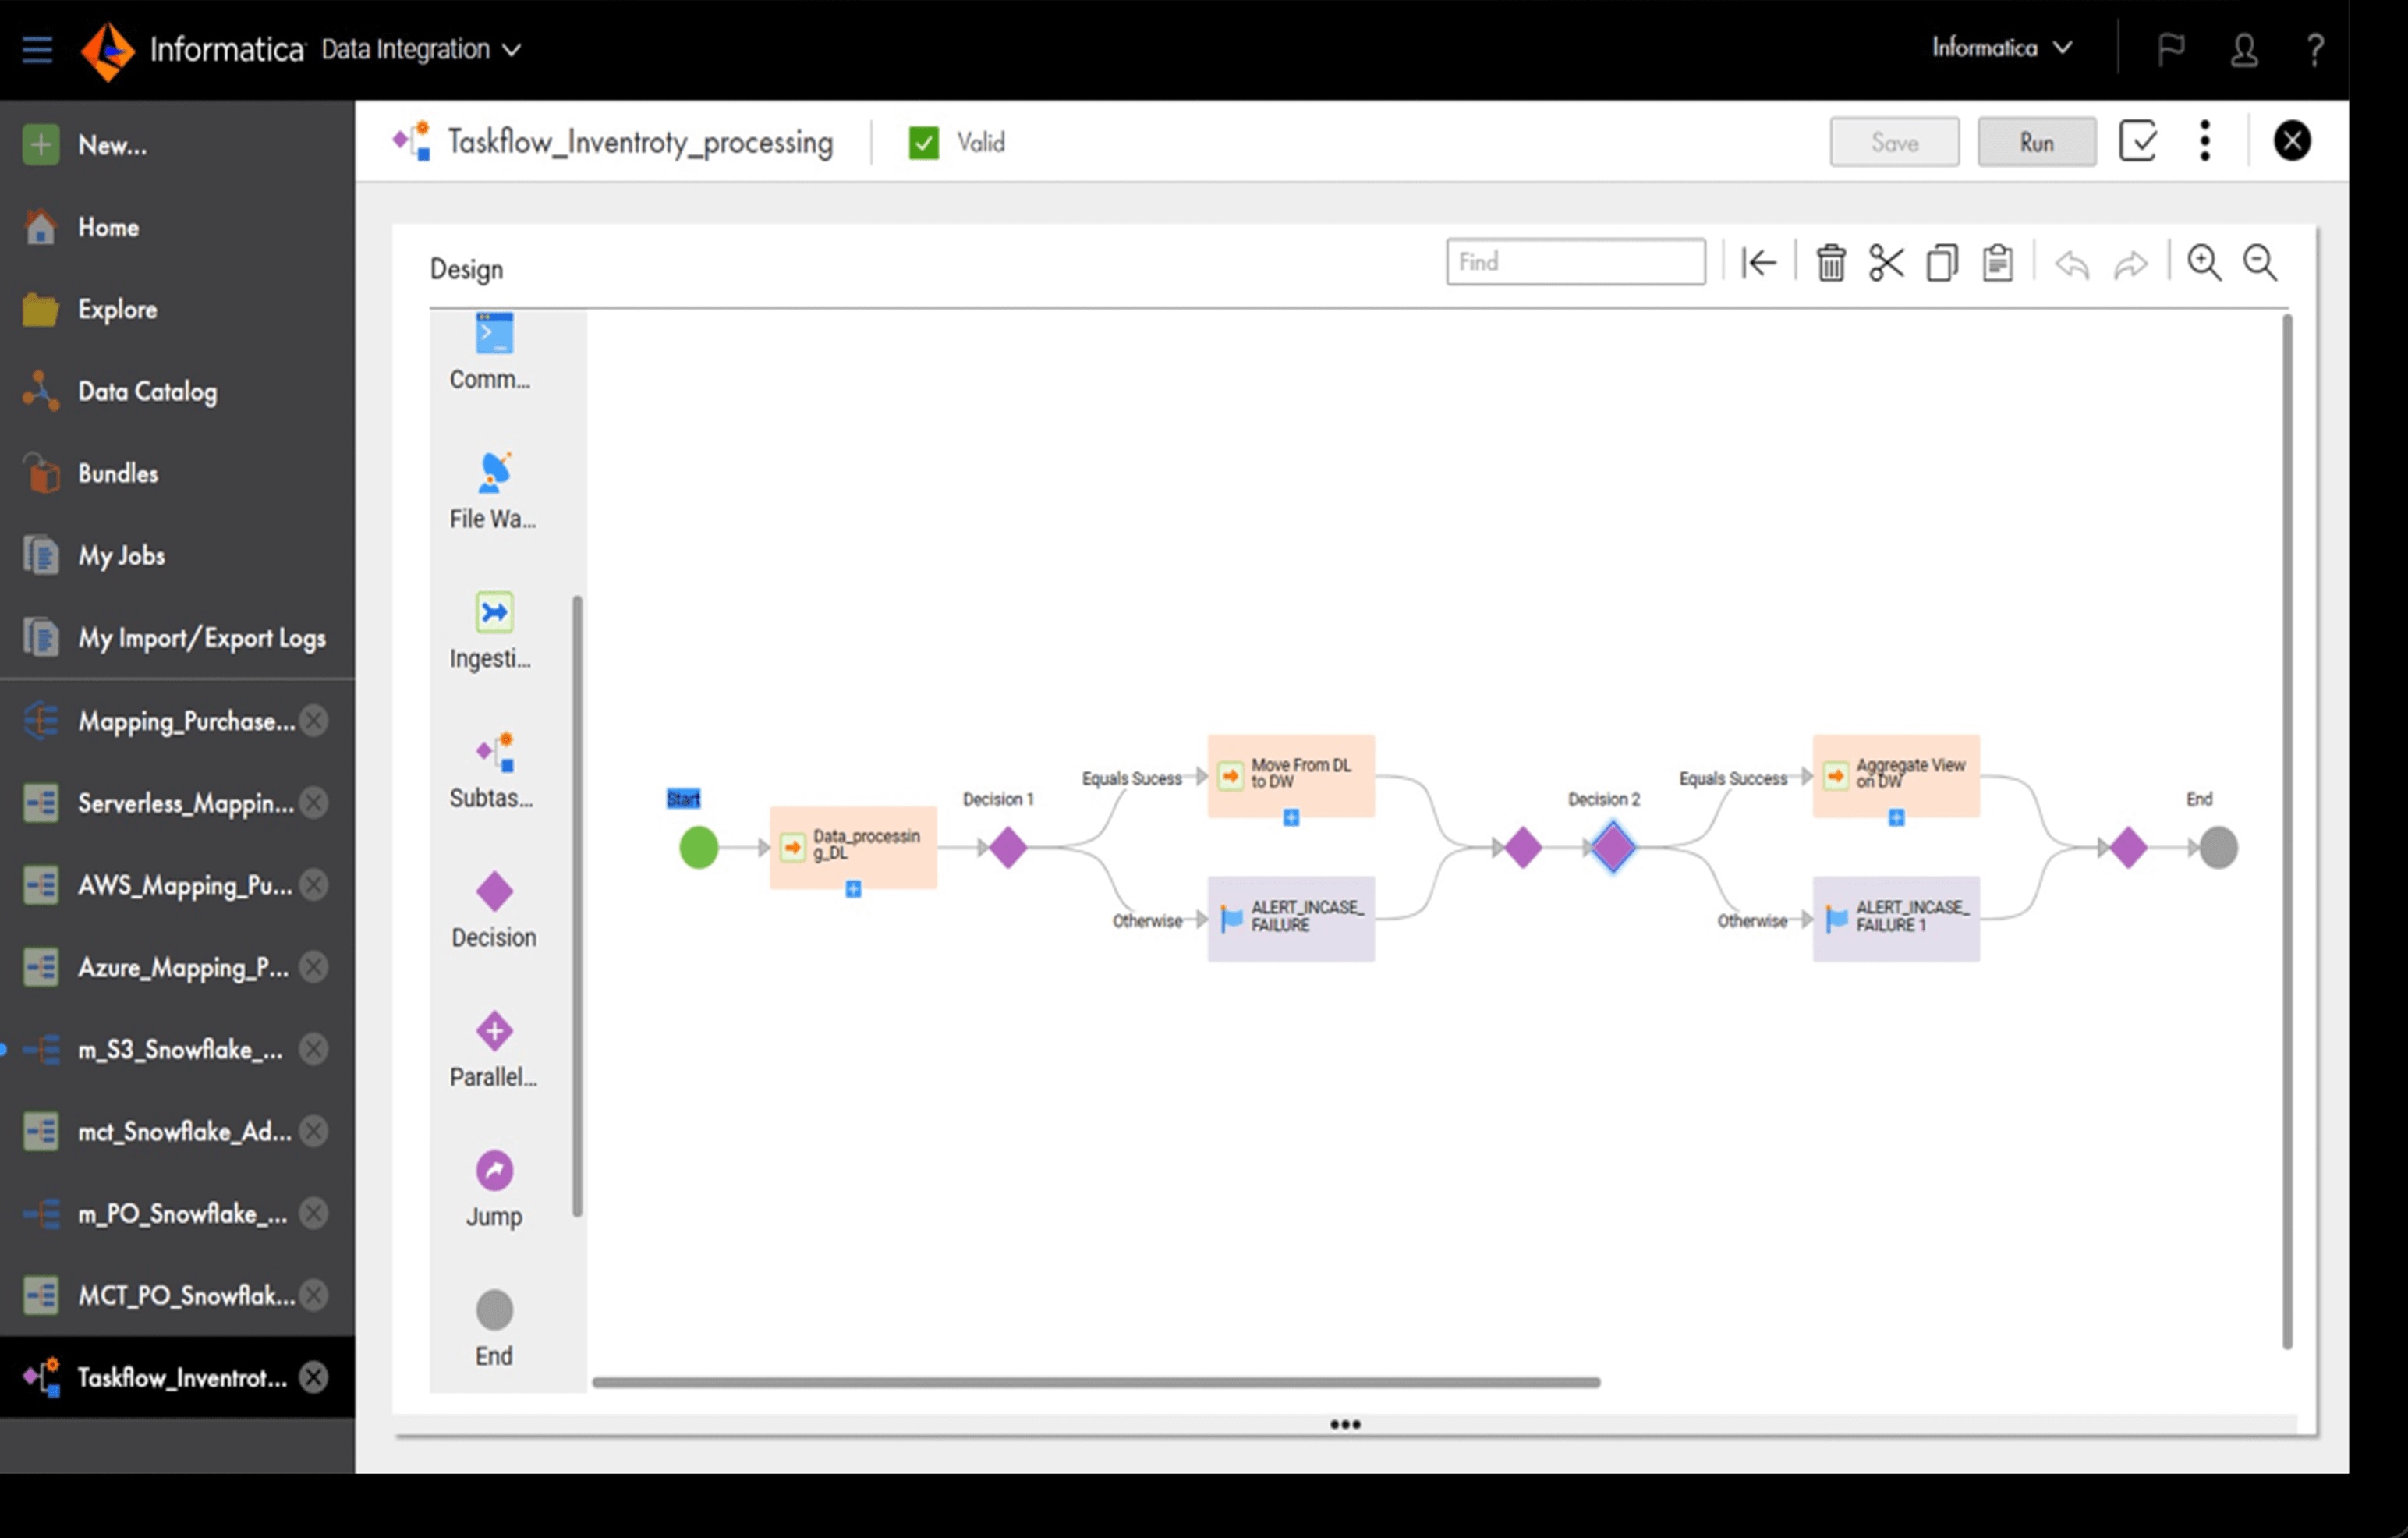
Task: Open the Data Integration service dropdown
Action: point(420,49)
